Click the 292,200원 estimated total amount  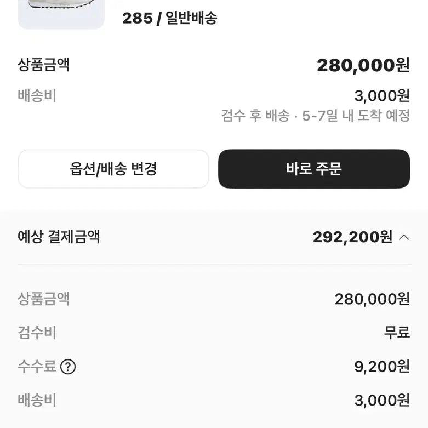352,237
